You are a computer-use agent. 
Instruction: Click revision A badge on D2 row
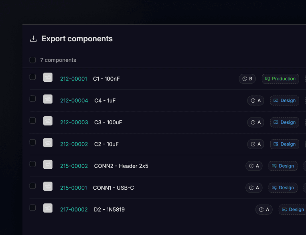[x=264, y=209]
